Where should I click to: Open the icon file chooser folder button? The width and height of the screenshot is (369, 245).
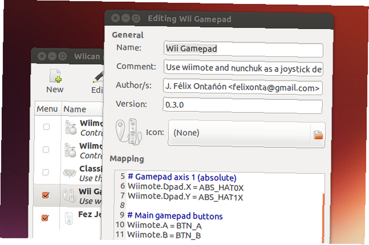click(x=318, y=135)
